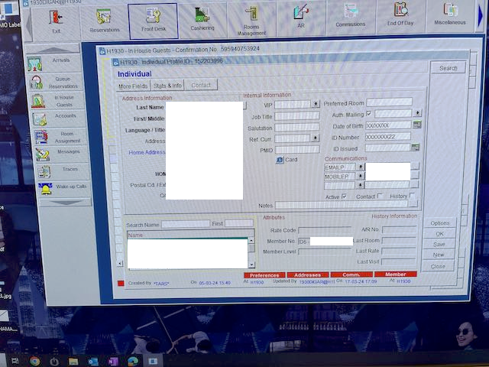
Task: Expand the EMAILP communication type dropdown
Action: click(360, 167)
